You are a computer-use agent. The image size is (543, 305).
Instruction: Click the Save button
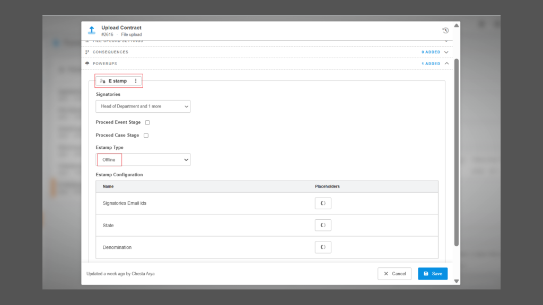432,274
